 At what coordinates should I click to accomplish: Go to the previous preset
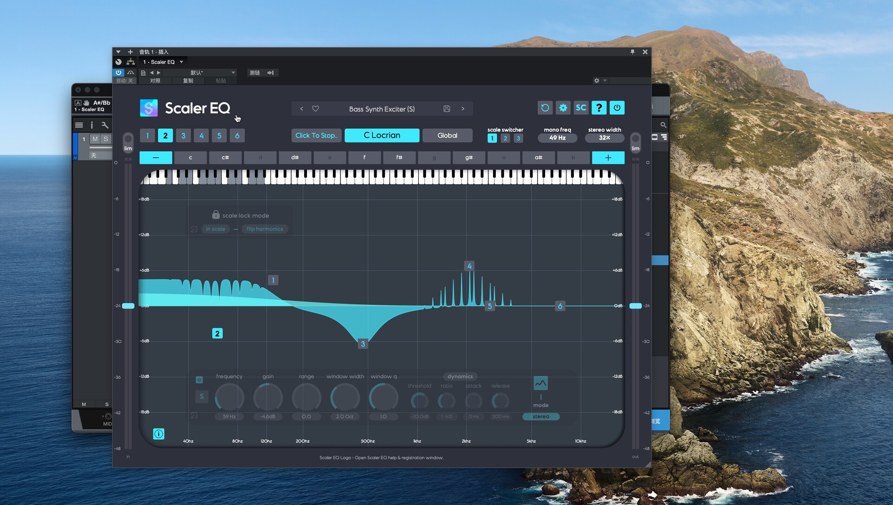(x=301, y=109)
